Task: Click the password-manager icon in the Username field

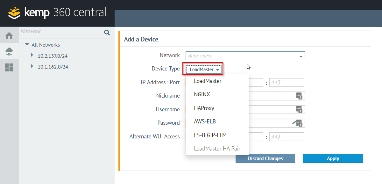Action: coord(299,109)
